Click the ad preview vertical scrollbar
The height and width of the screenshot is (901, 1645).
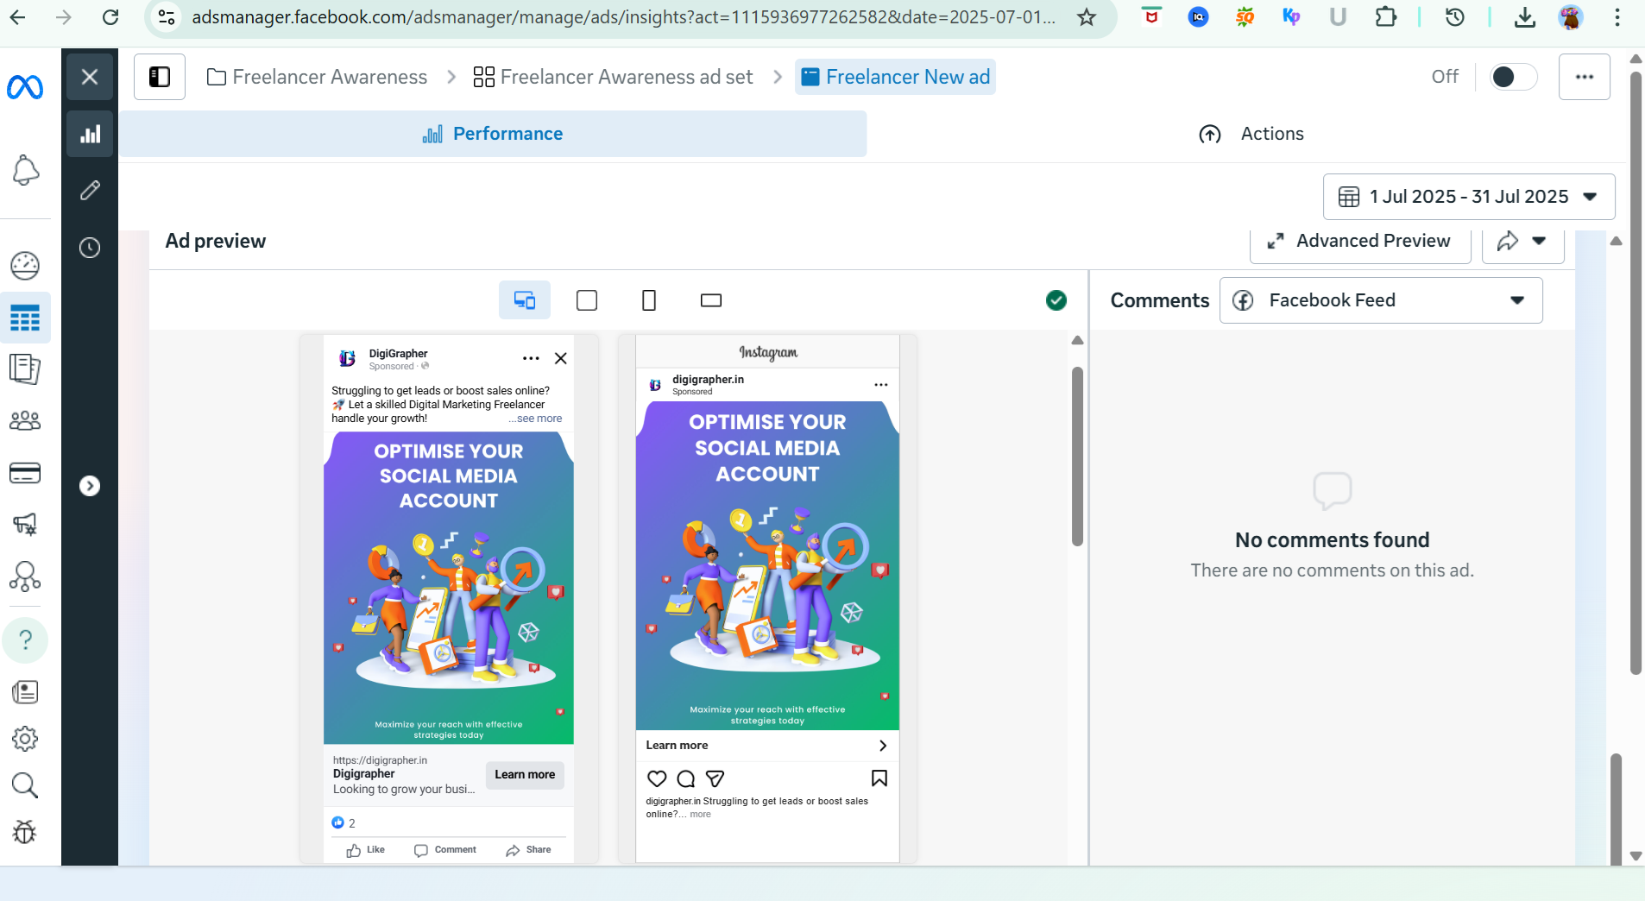coord(1077,457)
